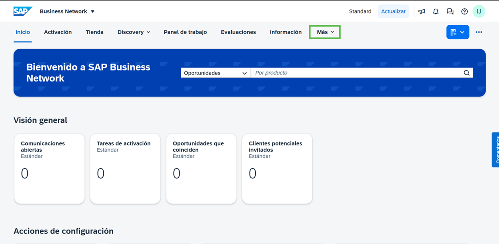Expand the Discovery menu
This screenshot has width=500, height=244.
coord(134,32)
